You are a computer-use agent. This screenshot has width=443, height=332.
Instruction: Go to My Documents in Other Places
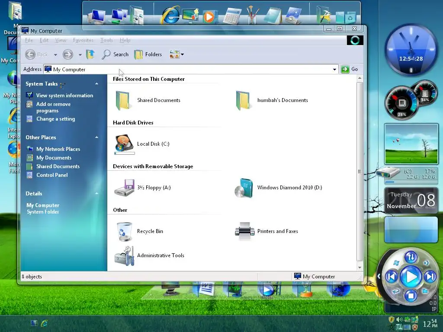pos(54,158)
